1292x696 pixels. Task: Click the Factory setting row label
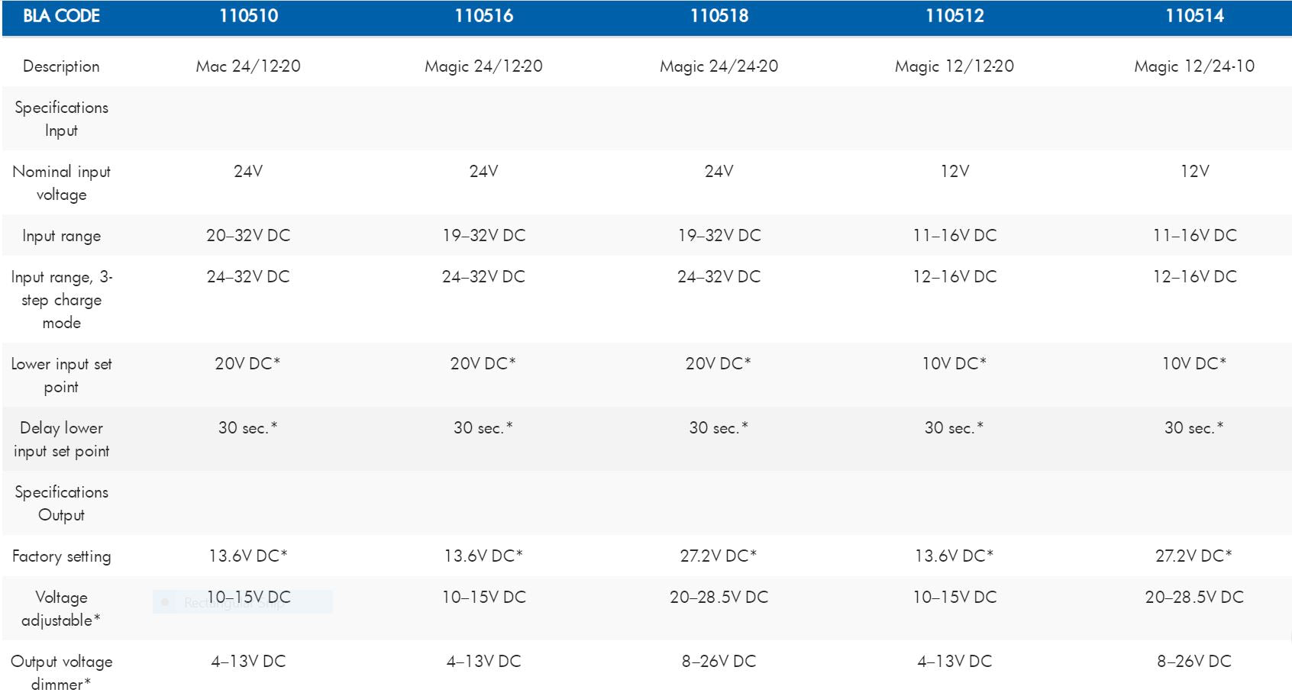[x=61, y=556]
